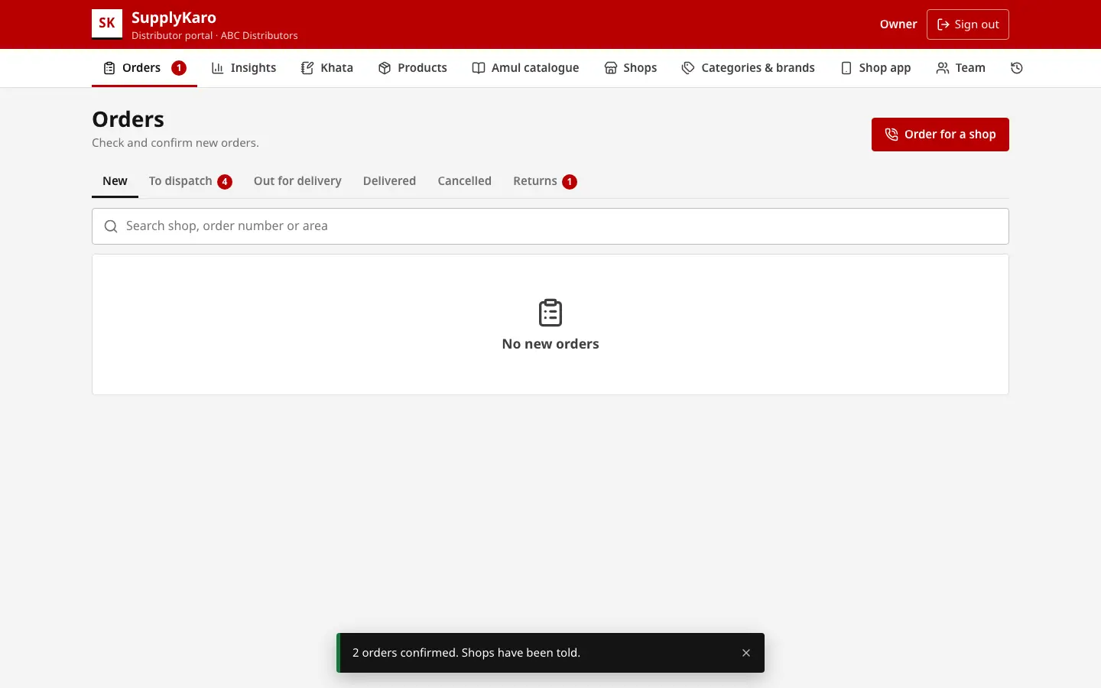Open the Insights section
1101x688 pixels.
click(x=244, y=68)
